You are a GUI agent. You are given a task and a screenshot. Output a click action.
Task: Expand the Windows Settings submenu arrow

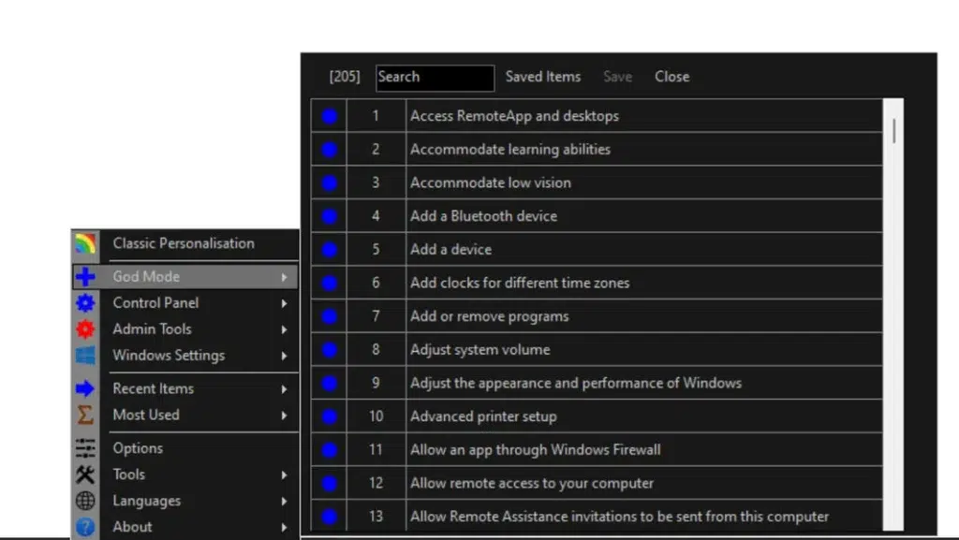coord(285,356)
